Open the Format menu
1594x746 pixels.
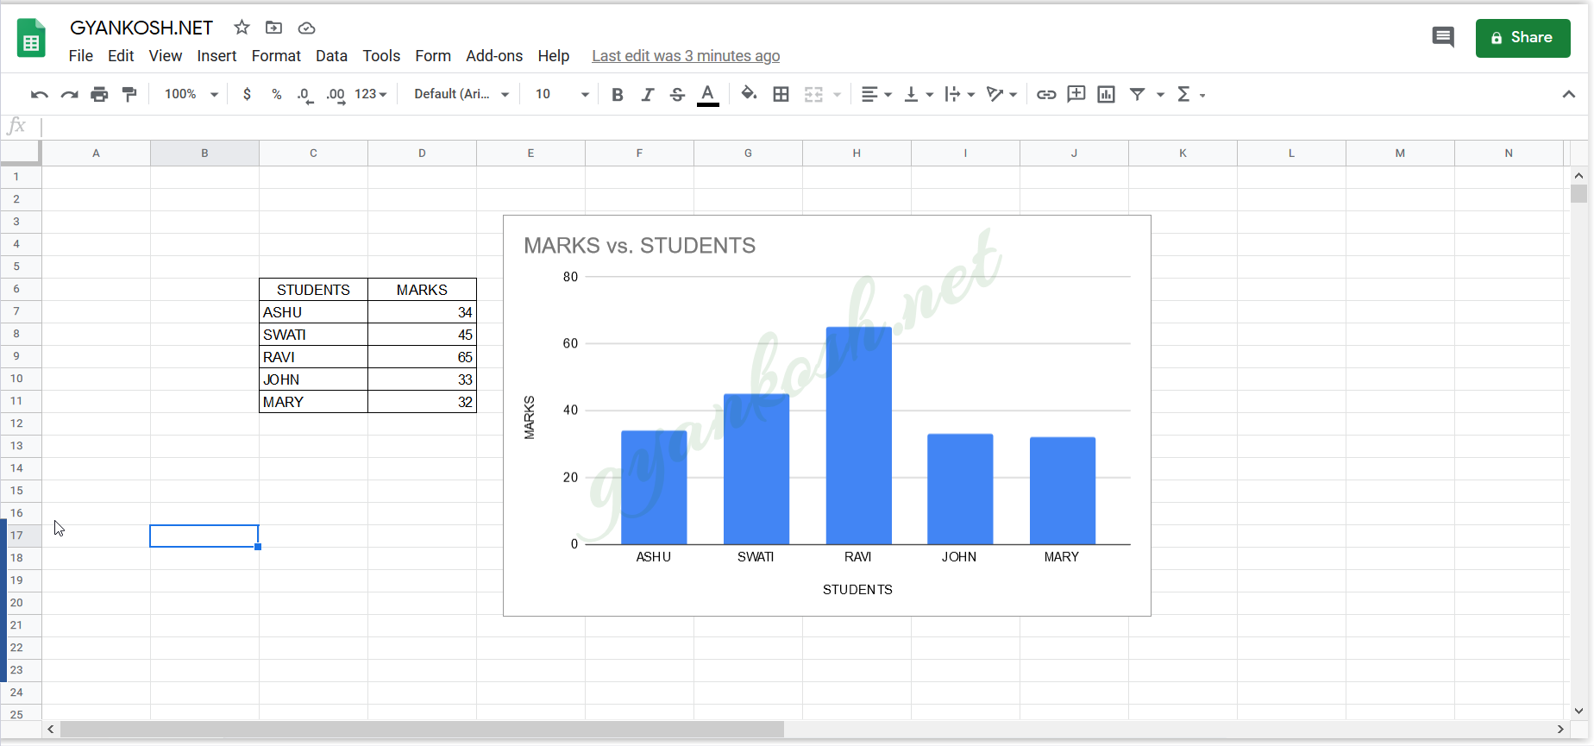coord(276,56)
